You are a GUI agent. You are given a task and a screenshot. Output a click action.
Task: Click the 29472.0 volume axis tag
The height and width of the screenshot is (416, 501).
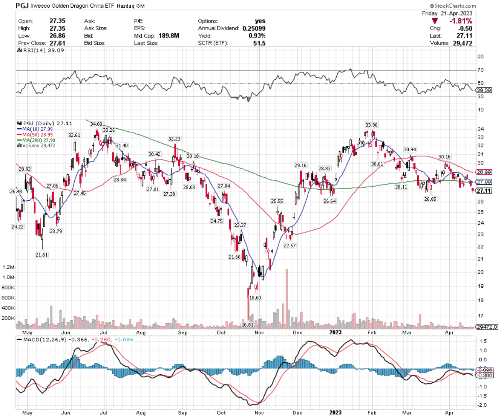[487, 327]
